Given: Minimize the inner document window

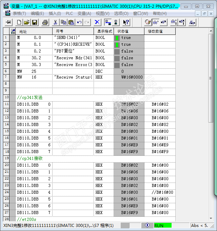Looking at the screenshot, I should pos(198,14).
